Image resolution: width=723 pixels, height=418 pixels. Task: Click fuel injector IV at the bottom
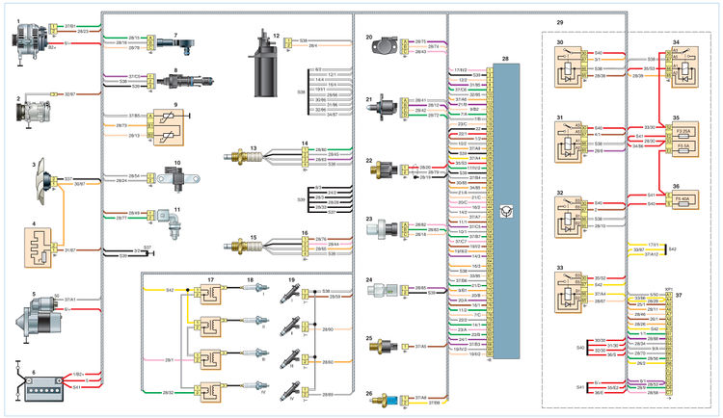point(290,391)
